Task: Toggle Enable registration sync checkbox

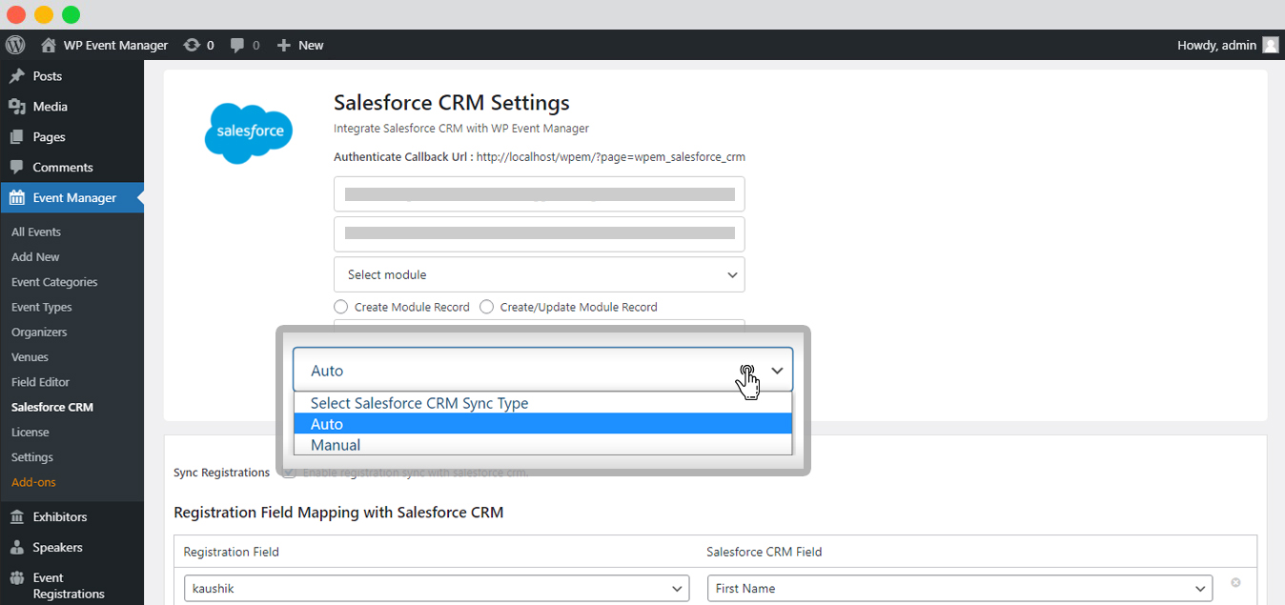Action: pos(290,473)
